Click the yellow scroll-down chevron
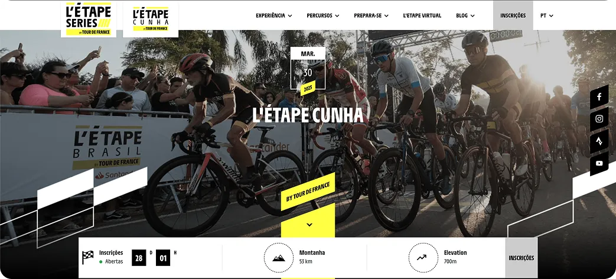Image resolution: width=616 pixels, height=279 pixels. pos(309,225)
